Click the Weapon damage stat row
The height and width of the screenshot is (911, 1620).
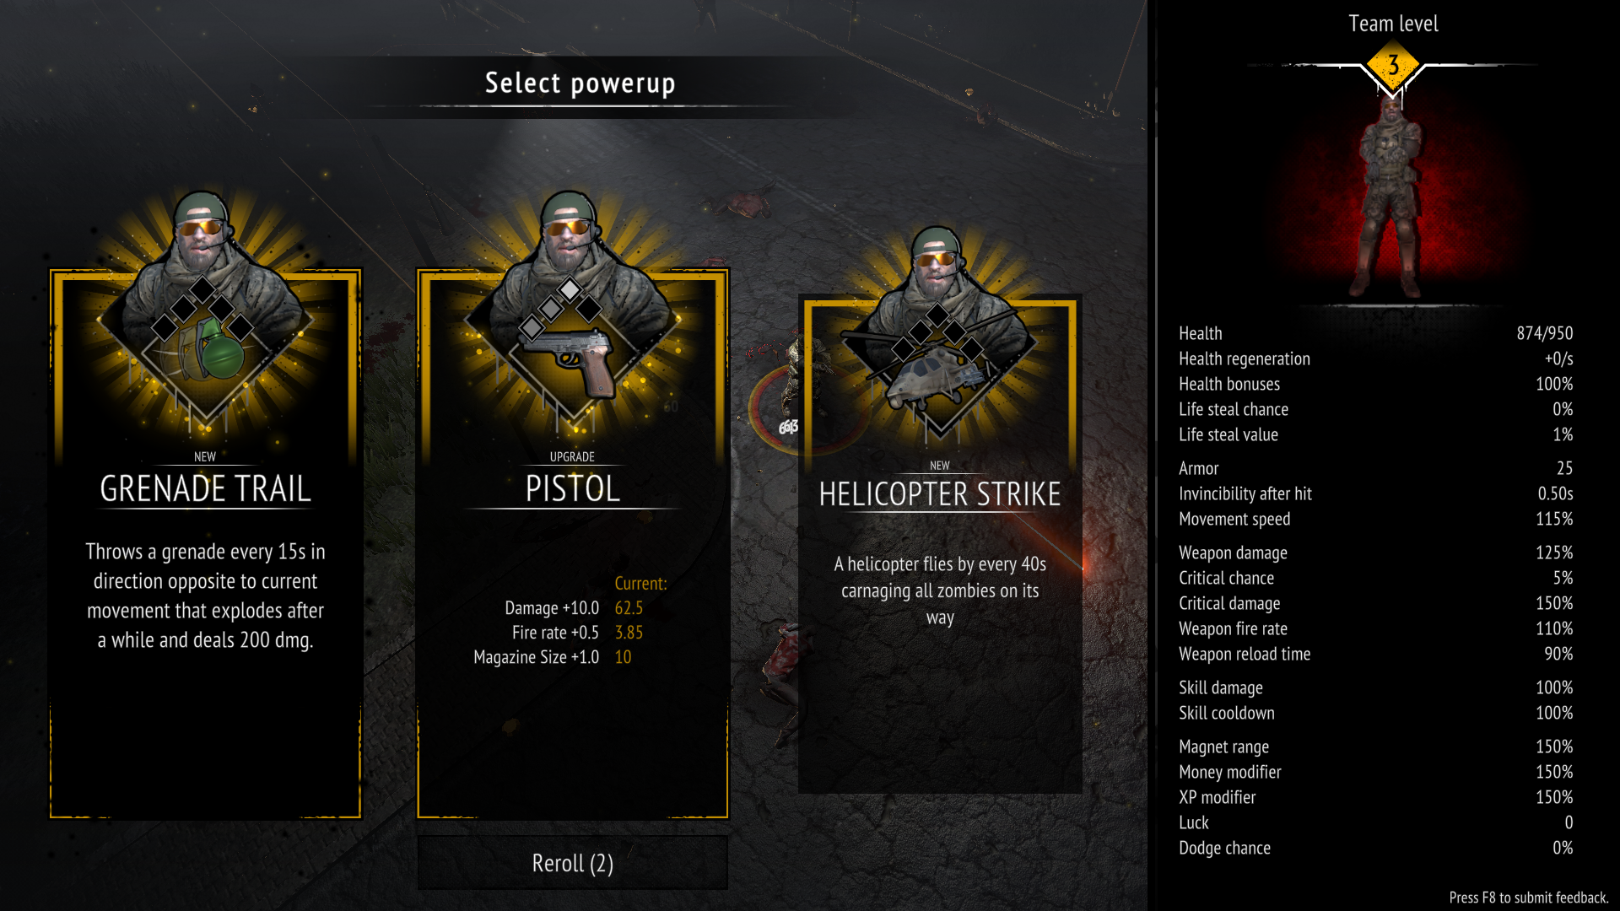(1375, 553)
